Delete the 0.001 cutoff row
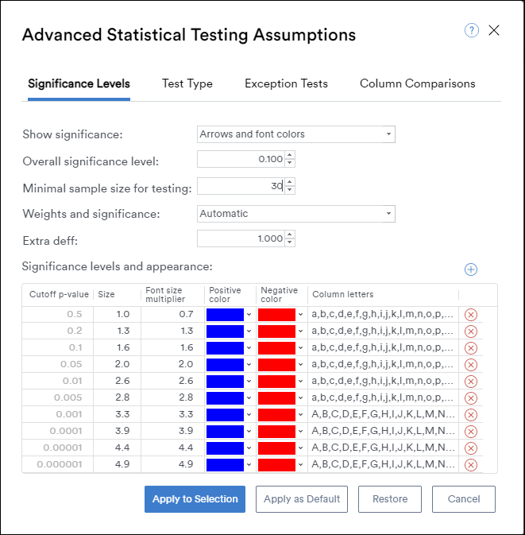This screenshot has height=535, width=525. pyautogui.click(x=471, y=415)
